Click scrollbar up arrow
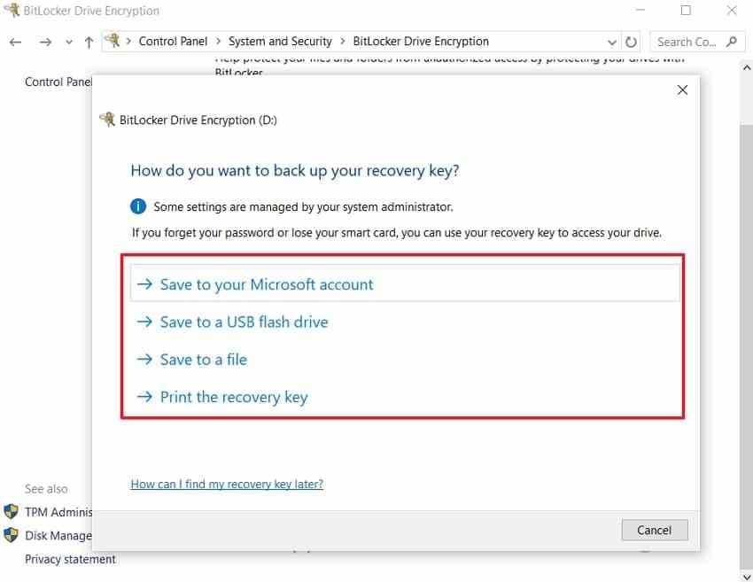The image size is (753, 582). (747, 67)
